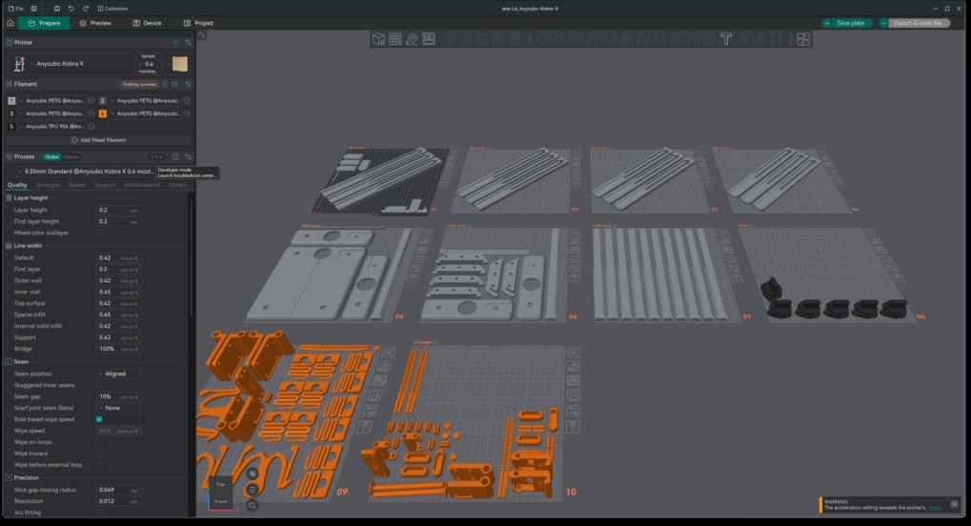Click the warning details link

point(935,507)
